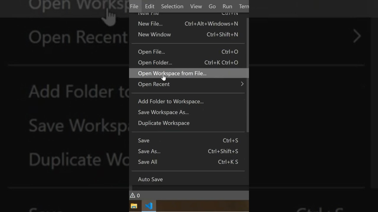Image resolution: width=378 pixels, height=212 pixels.
Task: Click the warnings count in status bar
Action: pyautogui.click(x=135, y=196)
